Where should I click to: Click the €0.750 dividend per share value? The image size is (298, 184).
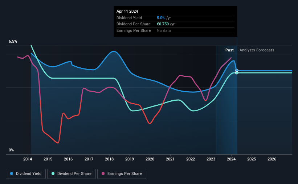click(163, 24)
